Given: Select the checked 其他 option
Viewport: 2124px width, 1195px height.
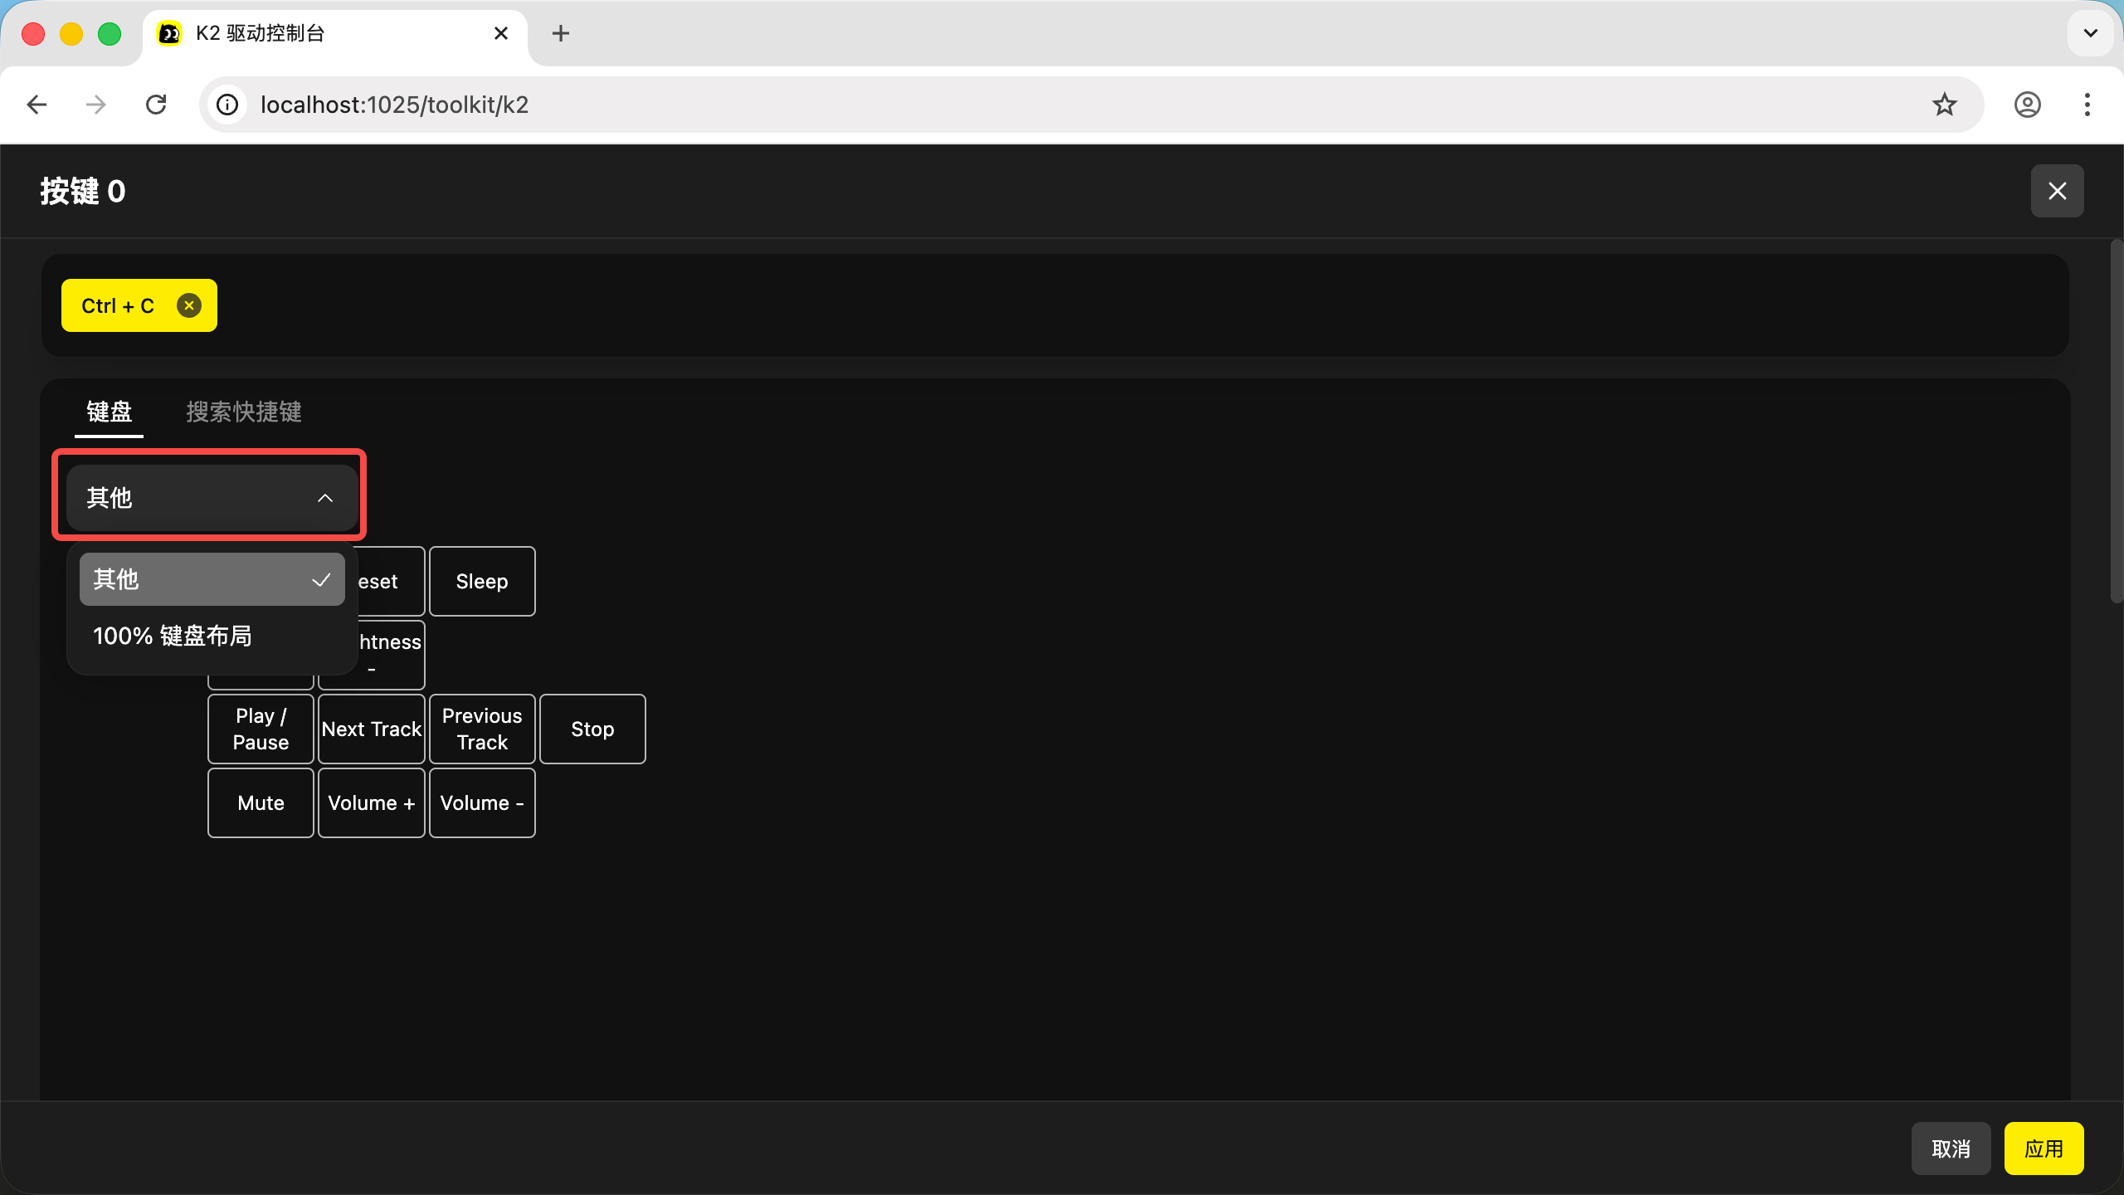Looking at the screenshot, I should 212,579.
